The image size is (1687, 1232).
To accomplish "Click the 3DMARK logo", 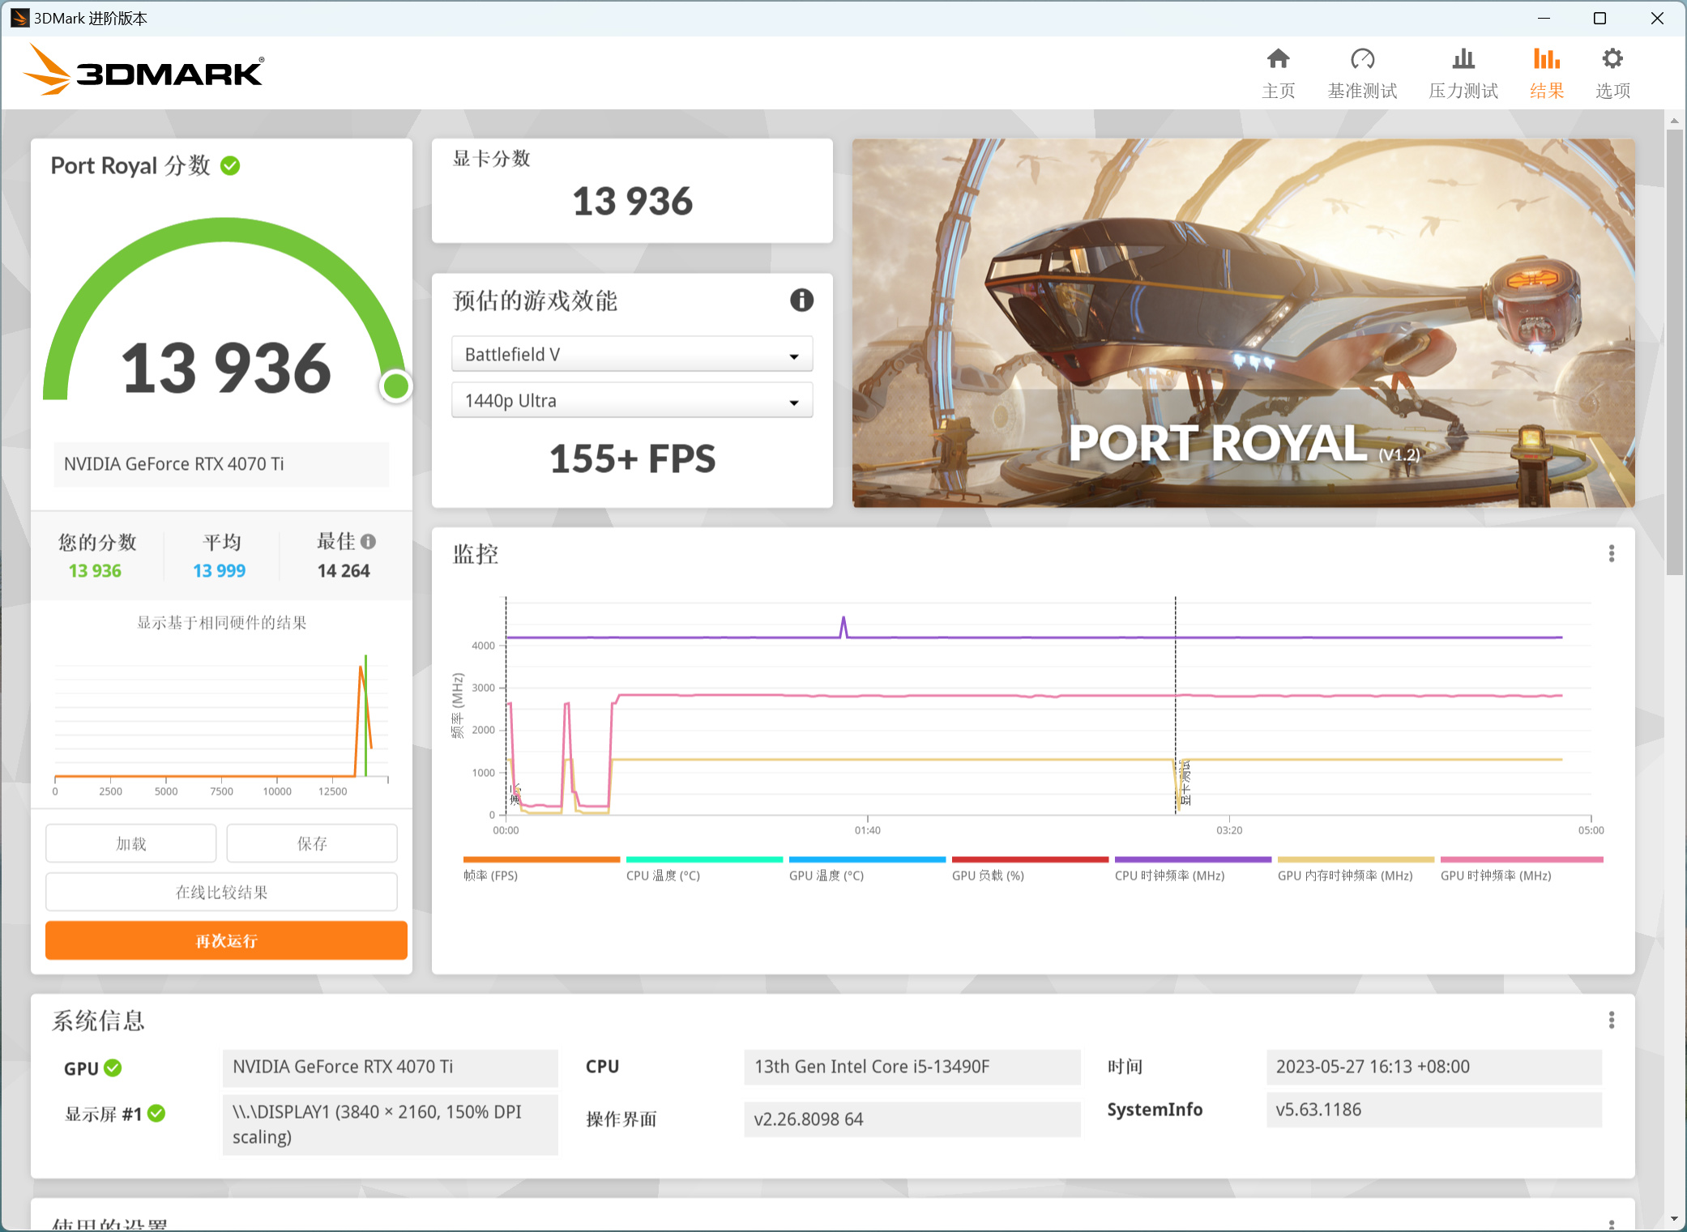I will [144, 70].
